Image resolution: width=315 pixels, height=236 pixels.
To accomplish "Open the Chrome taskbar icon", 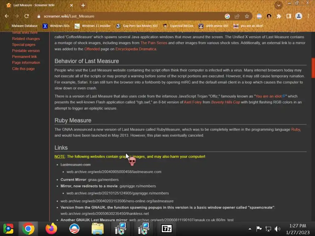I will coord(28,229).
